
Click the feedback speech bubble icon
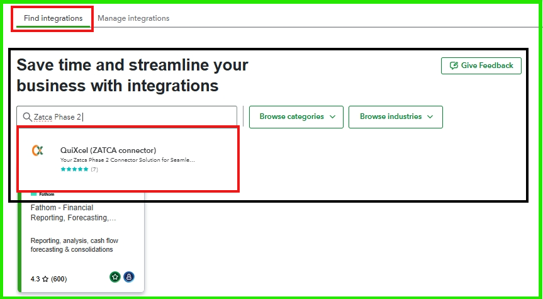(454, 65)
